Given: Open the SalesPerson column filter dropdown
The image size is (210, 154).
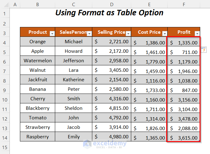Looking at the screenshot, I should coord(89,33).
